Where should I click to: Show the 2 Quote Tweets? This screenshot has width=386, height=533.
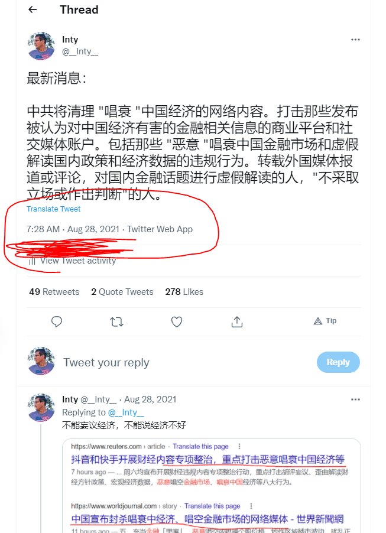click(122, 292)
